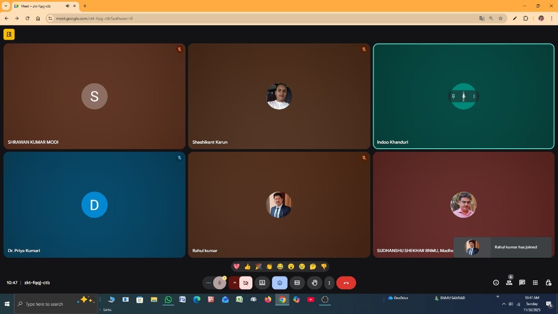The image size is (558, 314).
Task: Show meeting details info icon
Action: pos(496,283)
